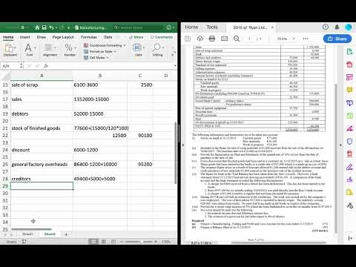Click the upload to cloud icon
356x267 pixels.
(200, 39)
